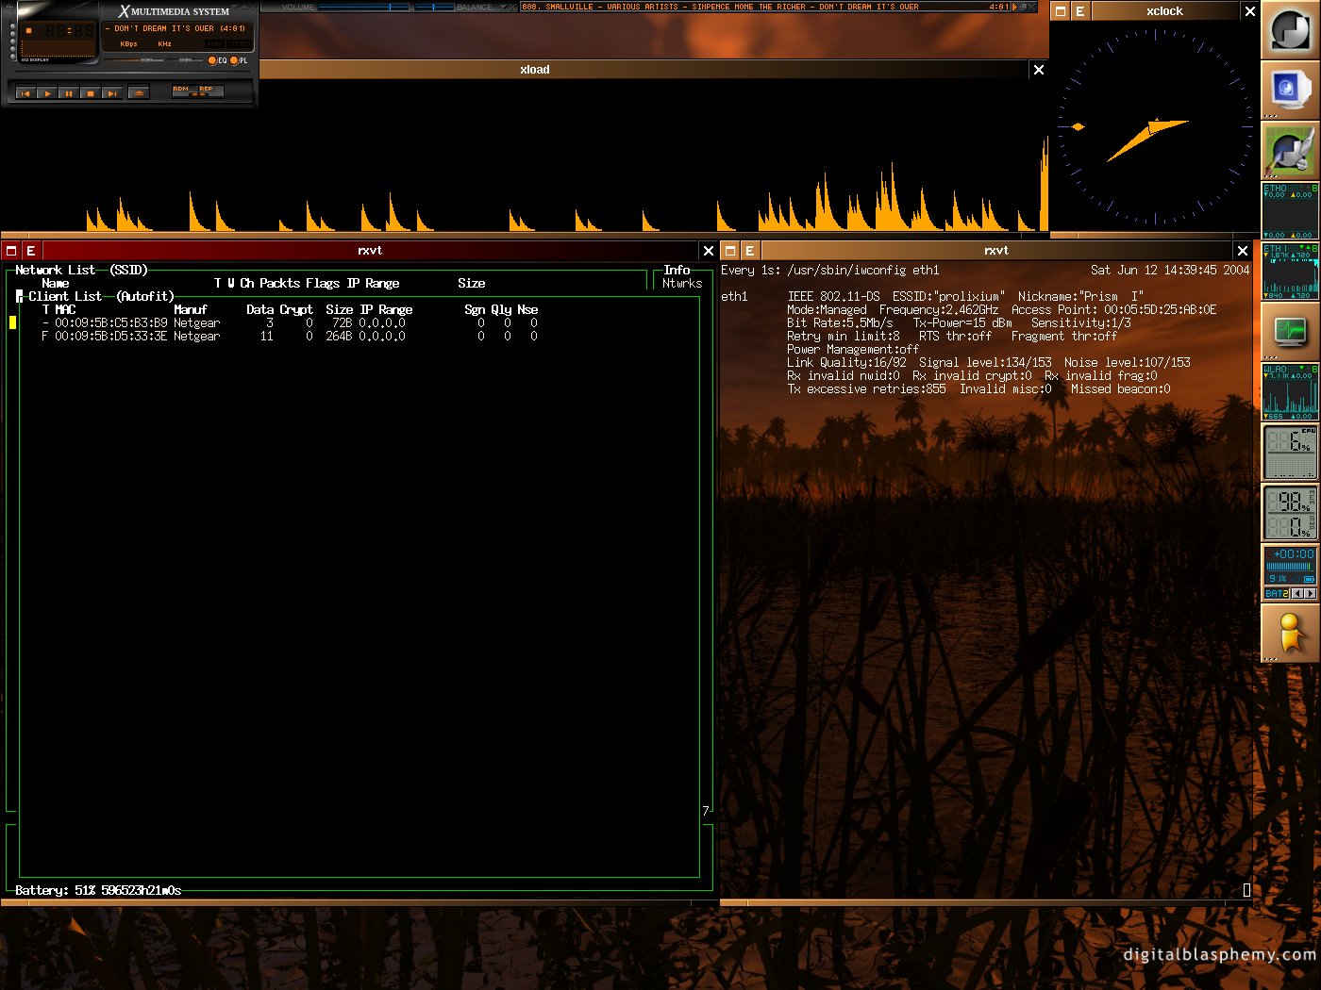
Task: Click the scrolling song title in XMMS
Action: pos(176,28)
